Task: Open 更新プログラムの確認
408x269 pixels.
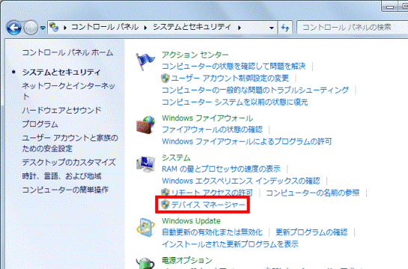Action: pos(311,232)
